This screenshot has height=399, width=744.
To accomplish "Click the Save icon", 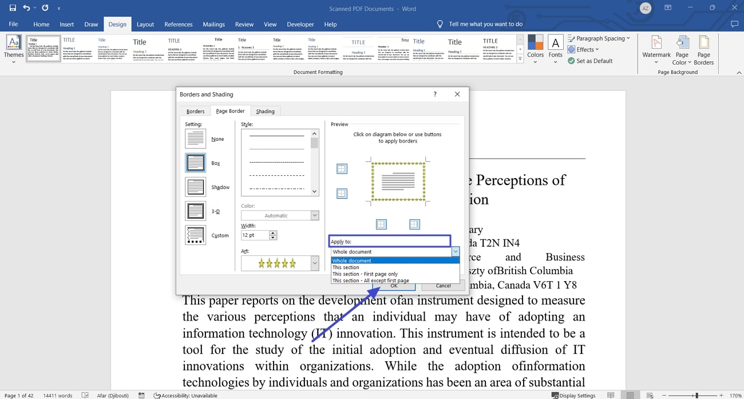I will tap(12, 7).
